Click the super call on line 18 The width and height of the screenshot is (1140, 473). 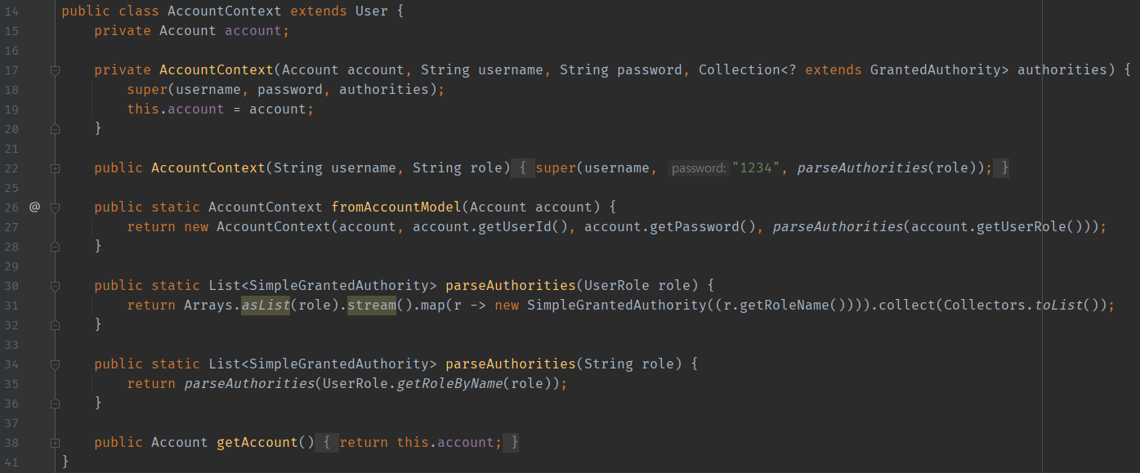[x=147, y=89]
